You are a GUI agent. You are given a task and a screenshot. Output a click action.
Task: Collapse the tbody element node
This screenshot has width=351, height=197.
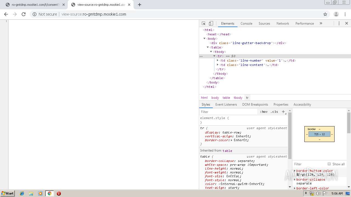211,52
